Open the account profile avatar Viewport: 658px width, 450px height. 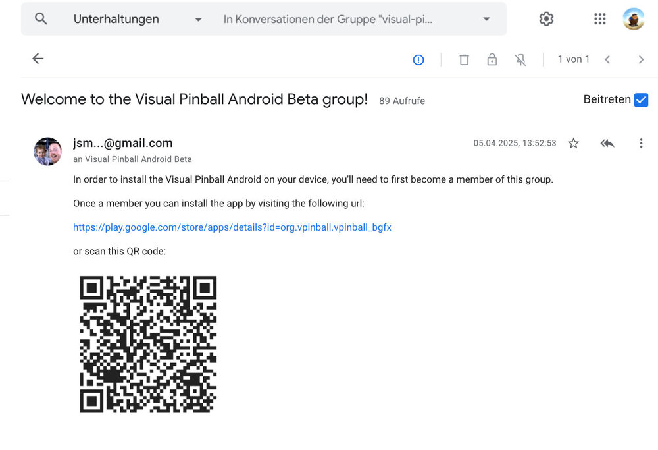click(633, 19)
